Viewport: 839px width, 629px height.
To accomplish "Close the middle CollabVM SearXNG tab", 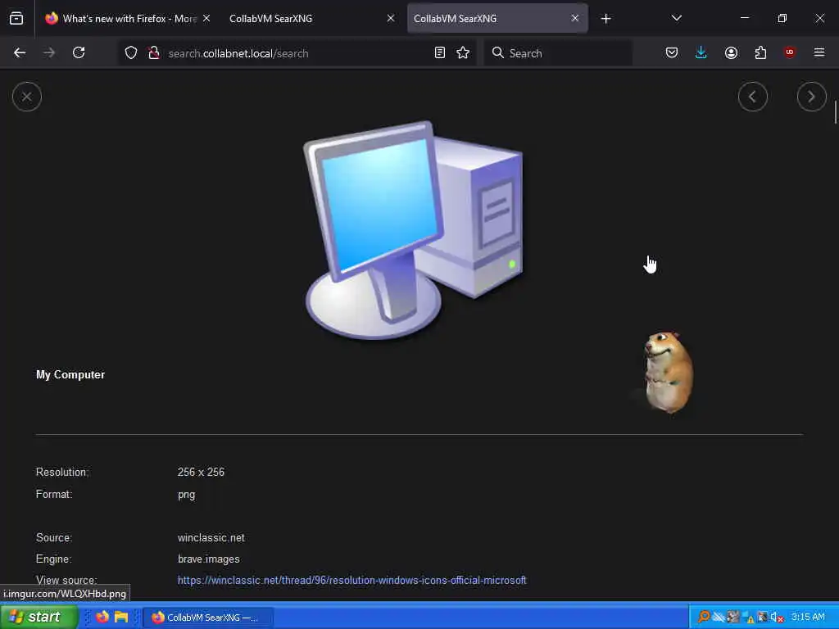I will pos(391,18).
